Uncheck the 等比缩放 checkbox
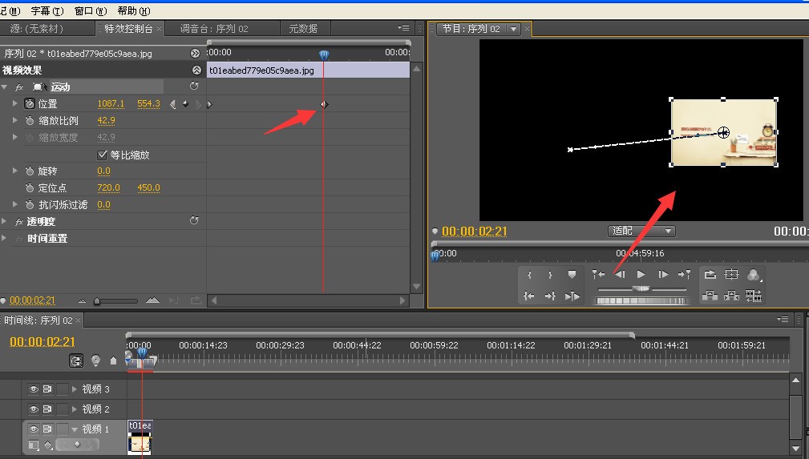Viewport: 809px width, 459px height. (x=102, y=155)
